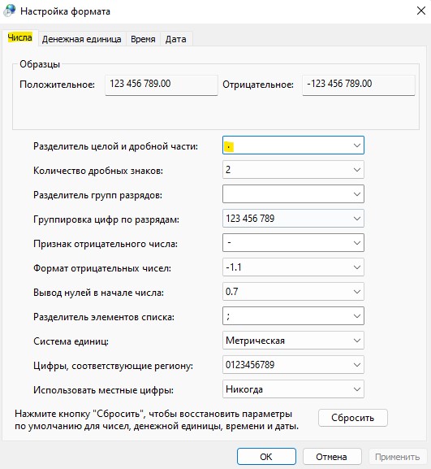Open Цифры, соответствующие региону dropdown

click(x=293, y=365)
